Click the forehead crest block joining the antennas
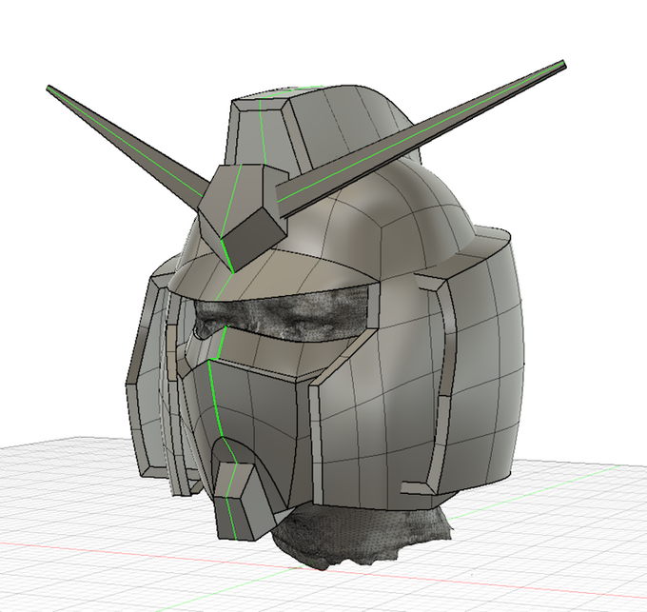Screen dimensions: 647x612 click(243, 217)
